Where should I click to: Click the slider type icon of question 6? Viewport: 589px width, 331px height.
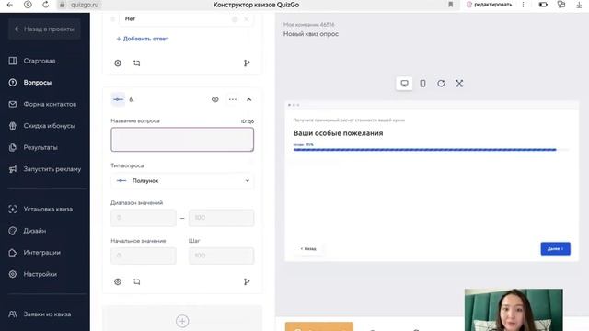[x=118, y=99]
